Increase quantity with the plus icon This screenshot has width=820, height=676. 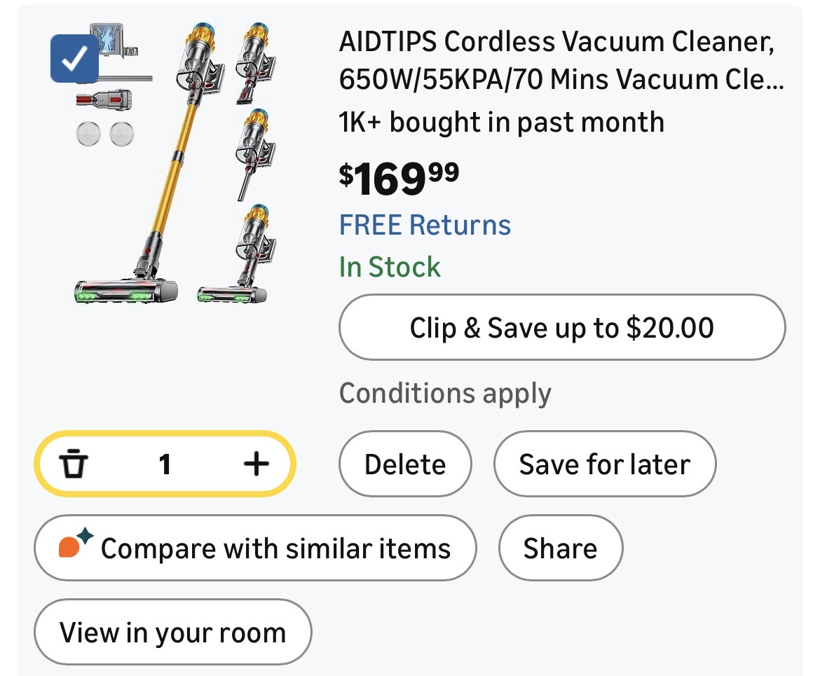pos(256,464)
